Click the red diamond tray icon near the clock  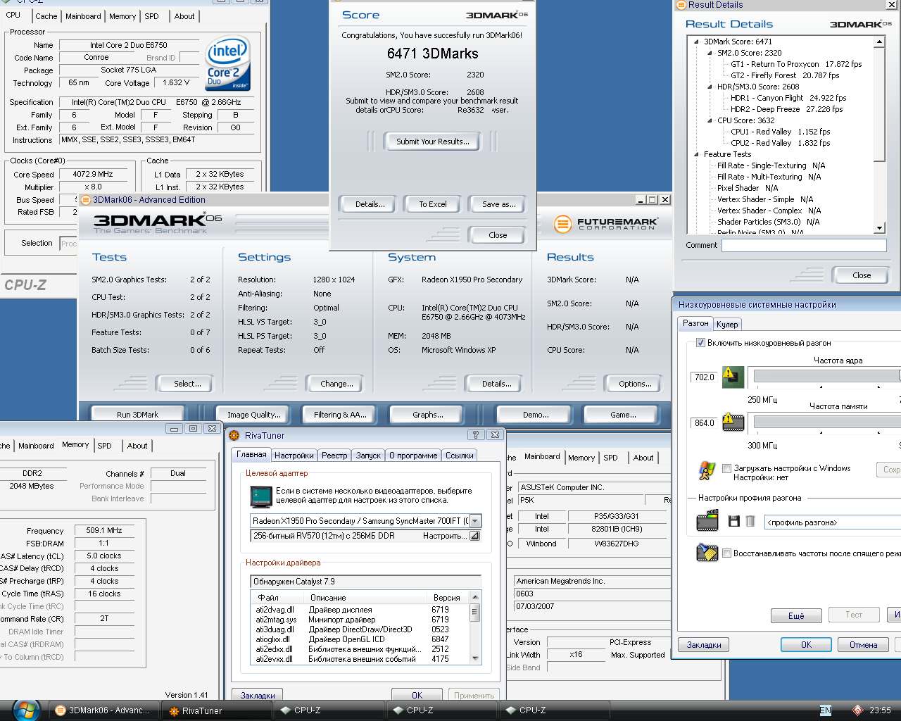click(857, 710)
